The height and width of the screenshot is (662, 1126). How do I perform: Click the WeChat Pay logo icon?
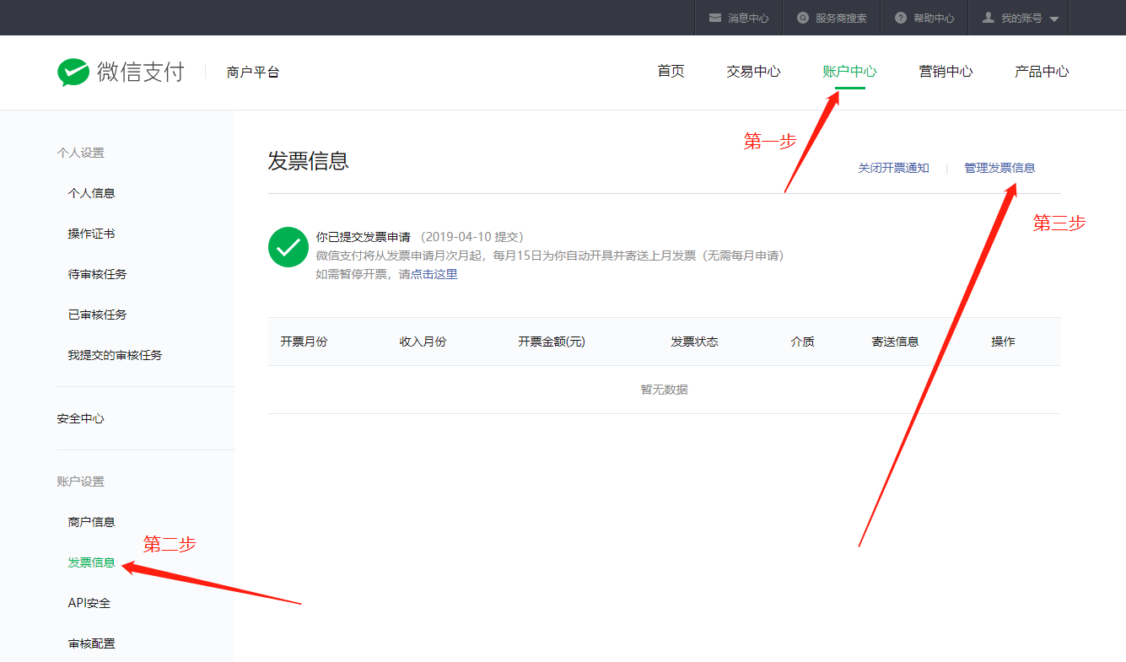click(x=73, y=73)
